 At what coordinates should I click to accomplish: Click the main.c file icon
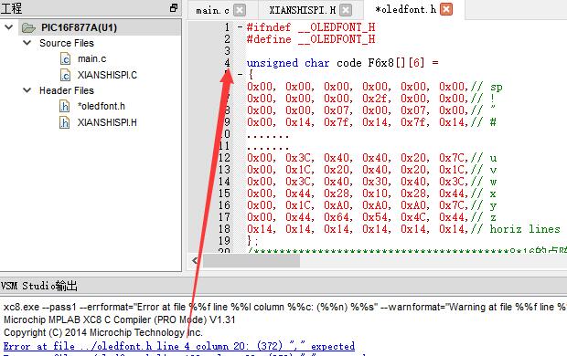pos(65,58)
